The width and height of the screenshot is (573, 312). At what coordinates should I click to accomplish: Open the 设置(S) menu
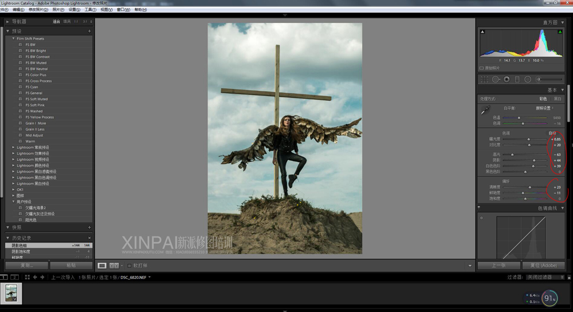tap(74, 10)
